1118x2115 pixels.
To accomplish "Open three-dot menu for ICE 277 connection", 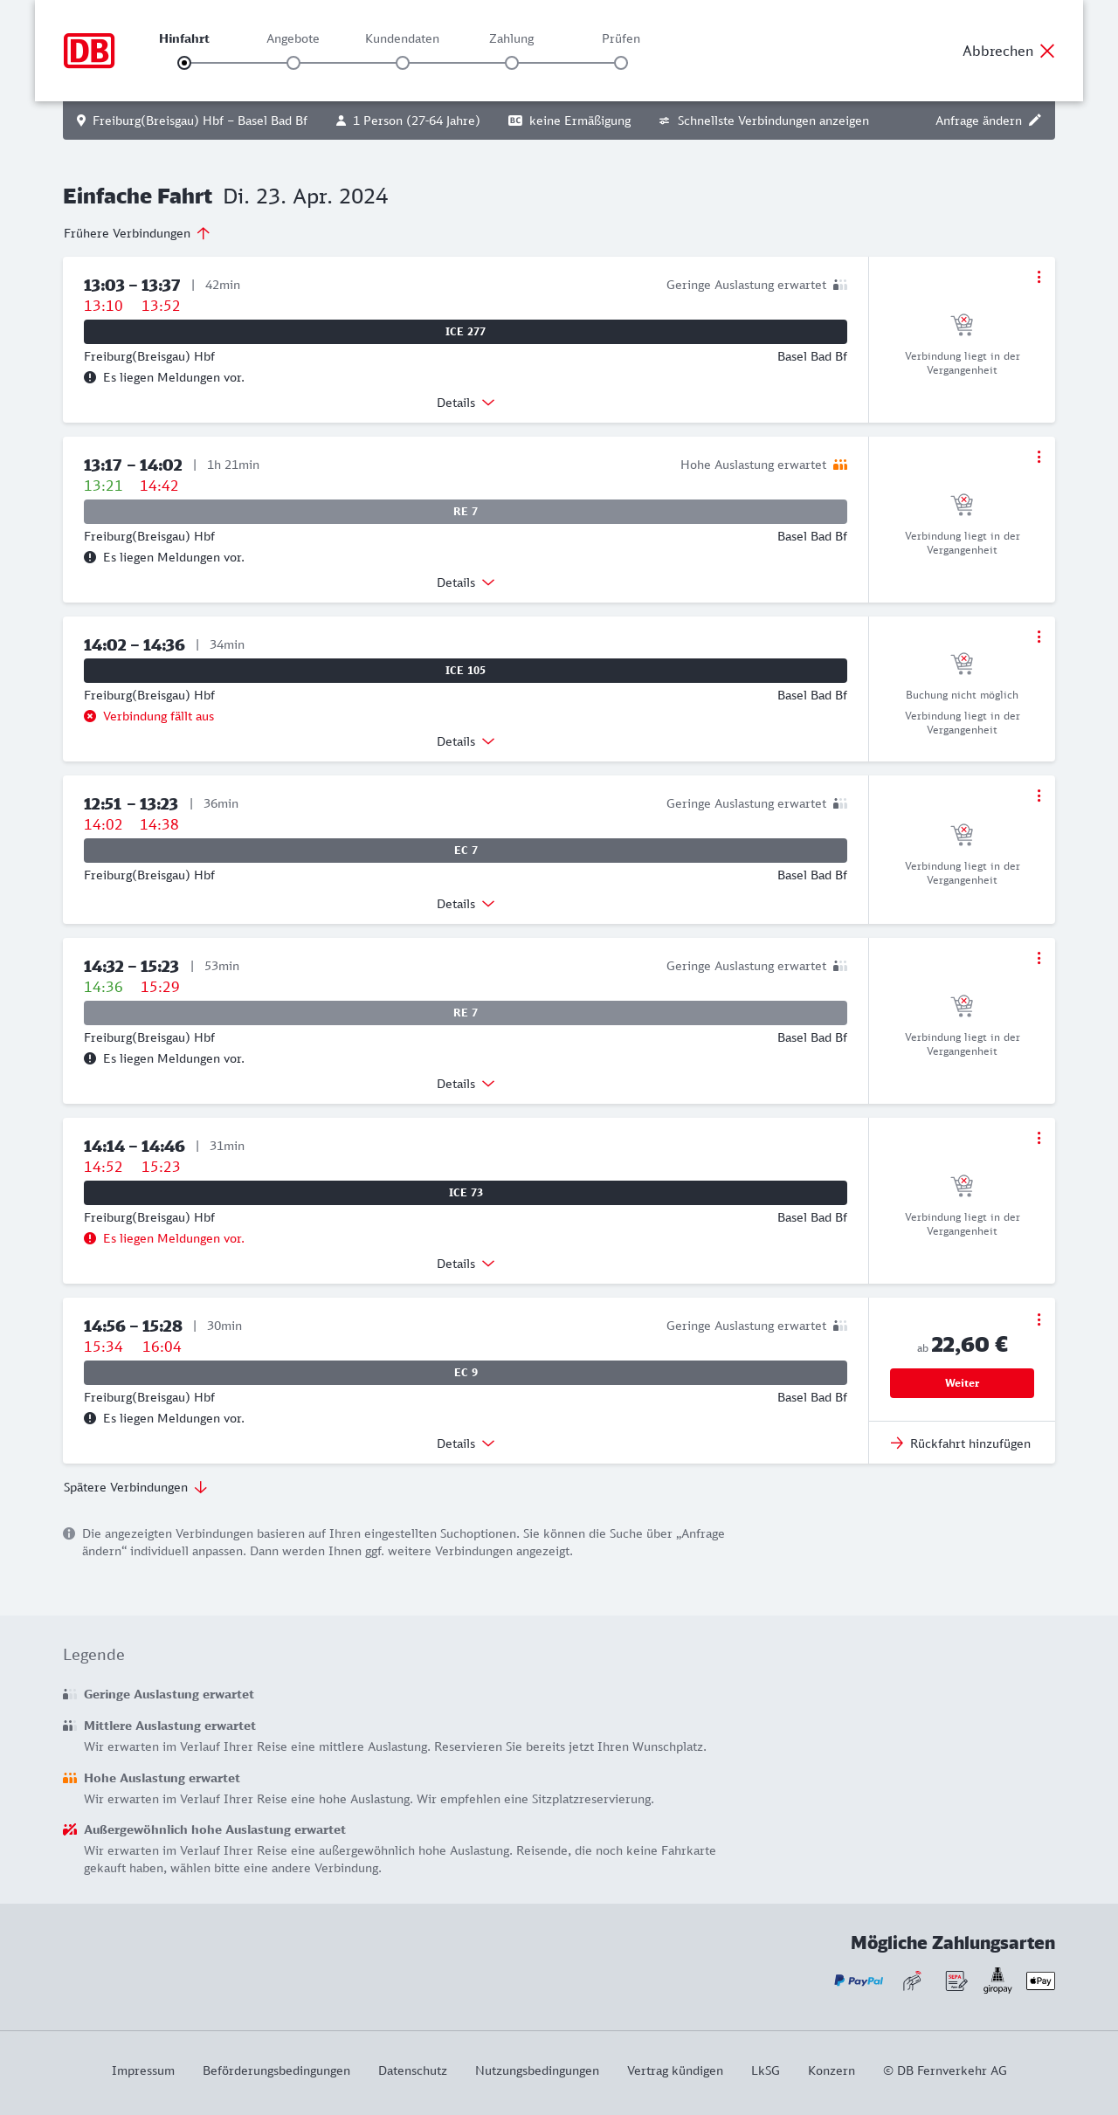I will point(1039,277).
